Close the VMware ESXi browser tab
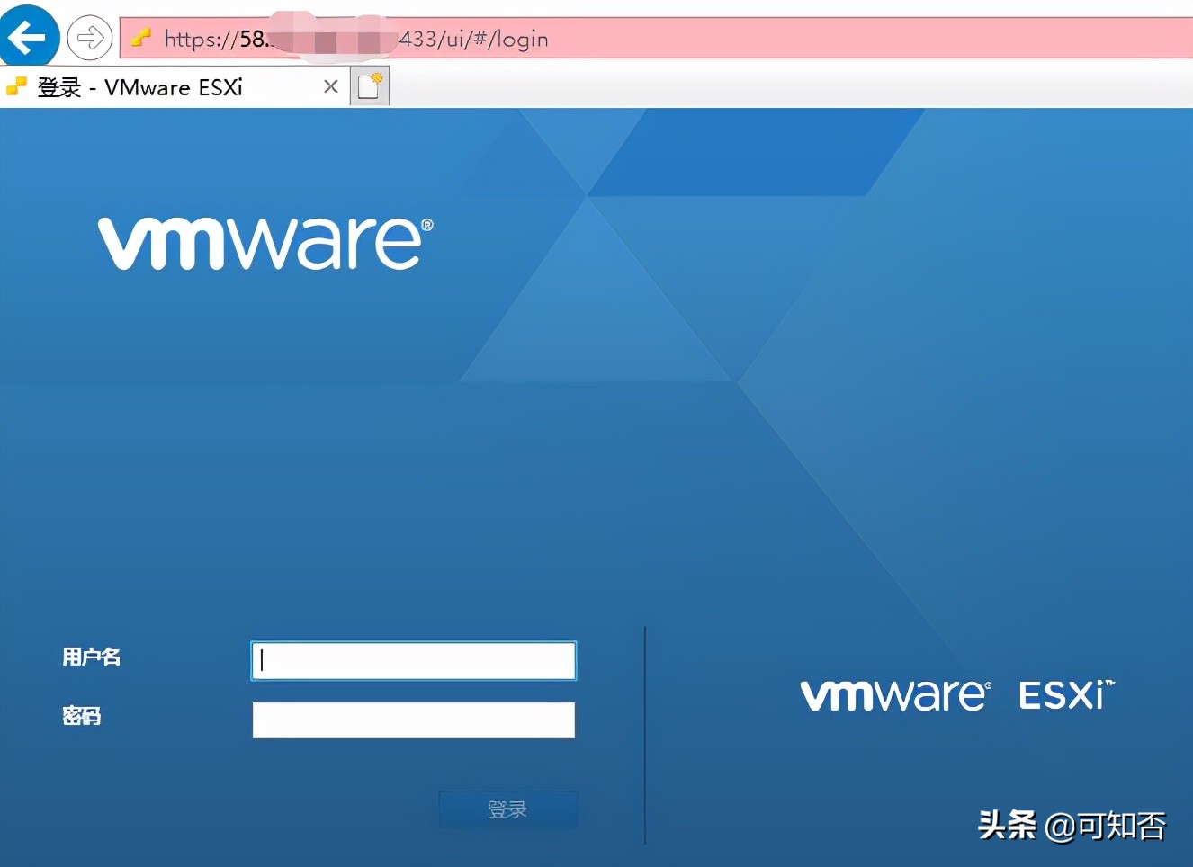The width and height of the screenshot is (1193, 867). [331, 86]
